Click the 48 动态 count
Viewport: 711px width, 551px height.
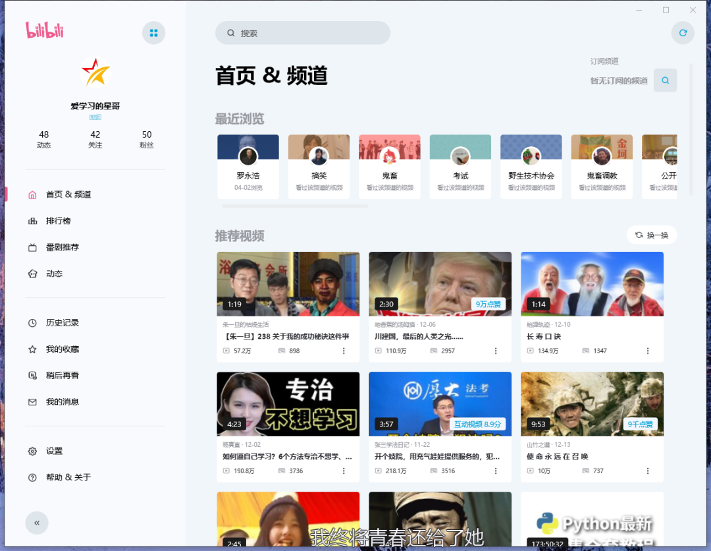[x=44, y=139]
